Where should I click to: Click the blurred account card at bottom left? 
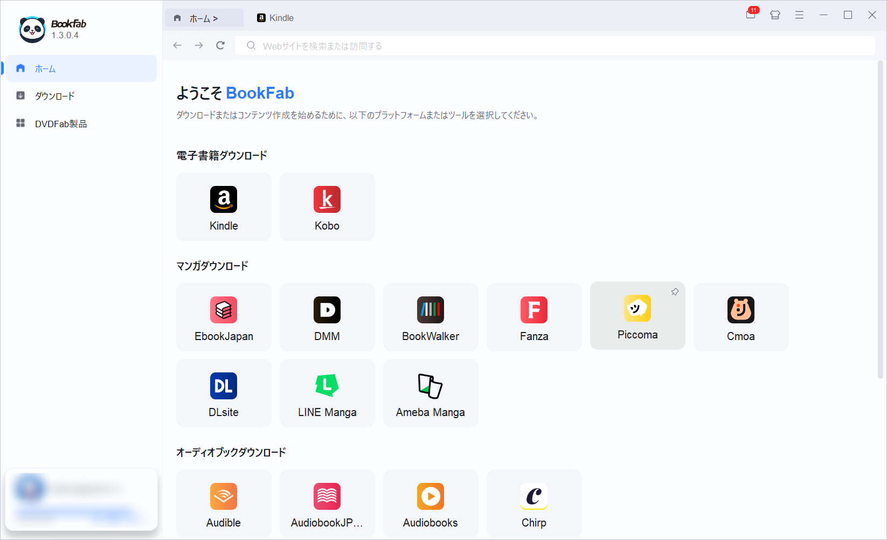coord(81,500)
